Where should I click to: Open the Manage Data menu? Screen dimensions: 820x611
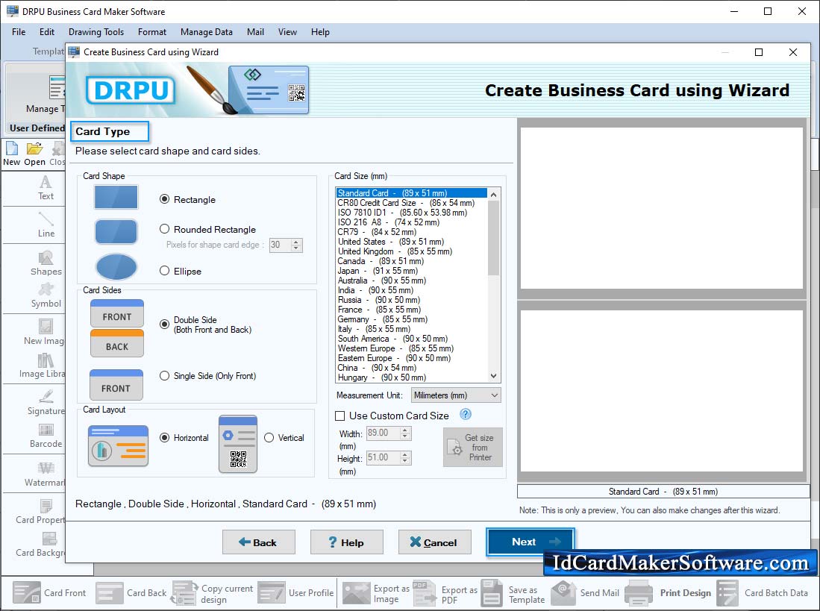207,32
